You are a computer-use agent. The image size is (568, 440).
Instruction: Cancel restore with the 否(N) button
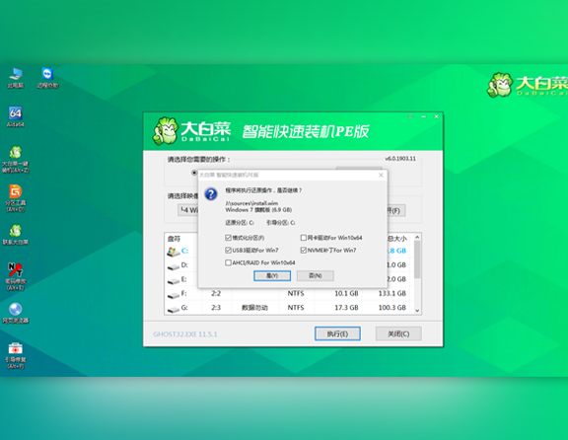pyautogui.click(x=316, y=276)
